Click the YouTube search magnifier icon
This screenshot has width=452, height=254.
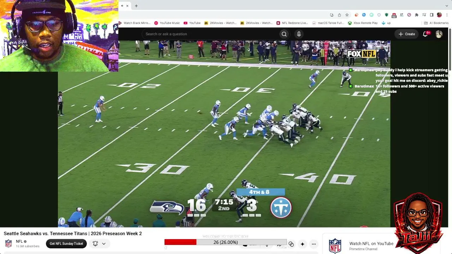click(x=284, y=34)
